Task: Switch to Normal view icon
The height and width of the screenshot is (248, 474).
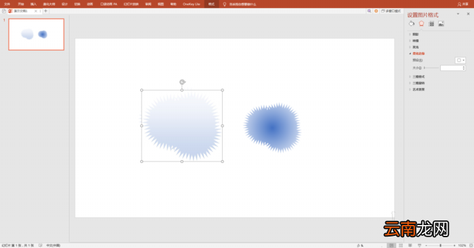Action: pos(391,245)
